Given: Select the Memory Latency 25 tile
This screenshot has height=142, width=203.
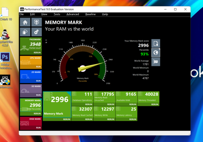Looking at the screenshot, I should (126, 112).
